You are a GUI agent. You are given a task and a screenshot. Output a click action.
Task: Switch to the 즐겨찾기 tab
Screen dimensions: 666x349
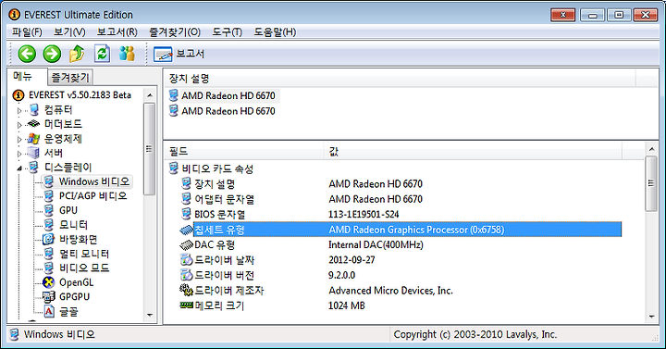tap(70, 78)
